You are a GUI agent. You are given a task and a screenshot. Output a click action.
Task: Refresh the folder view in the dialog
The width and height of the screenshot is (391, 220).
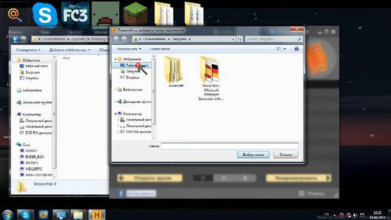[x=239, y=39]
